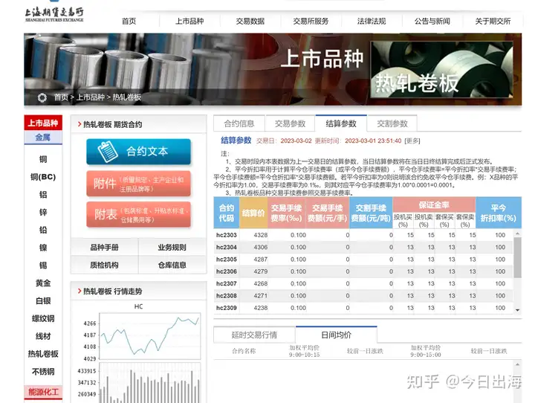
Task: Open the 质检机构 link
Action: click(x=105, y=265)
